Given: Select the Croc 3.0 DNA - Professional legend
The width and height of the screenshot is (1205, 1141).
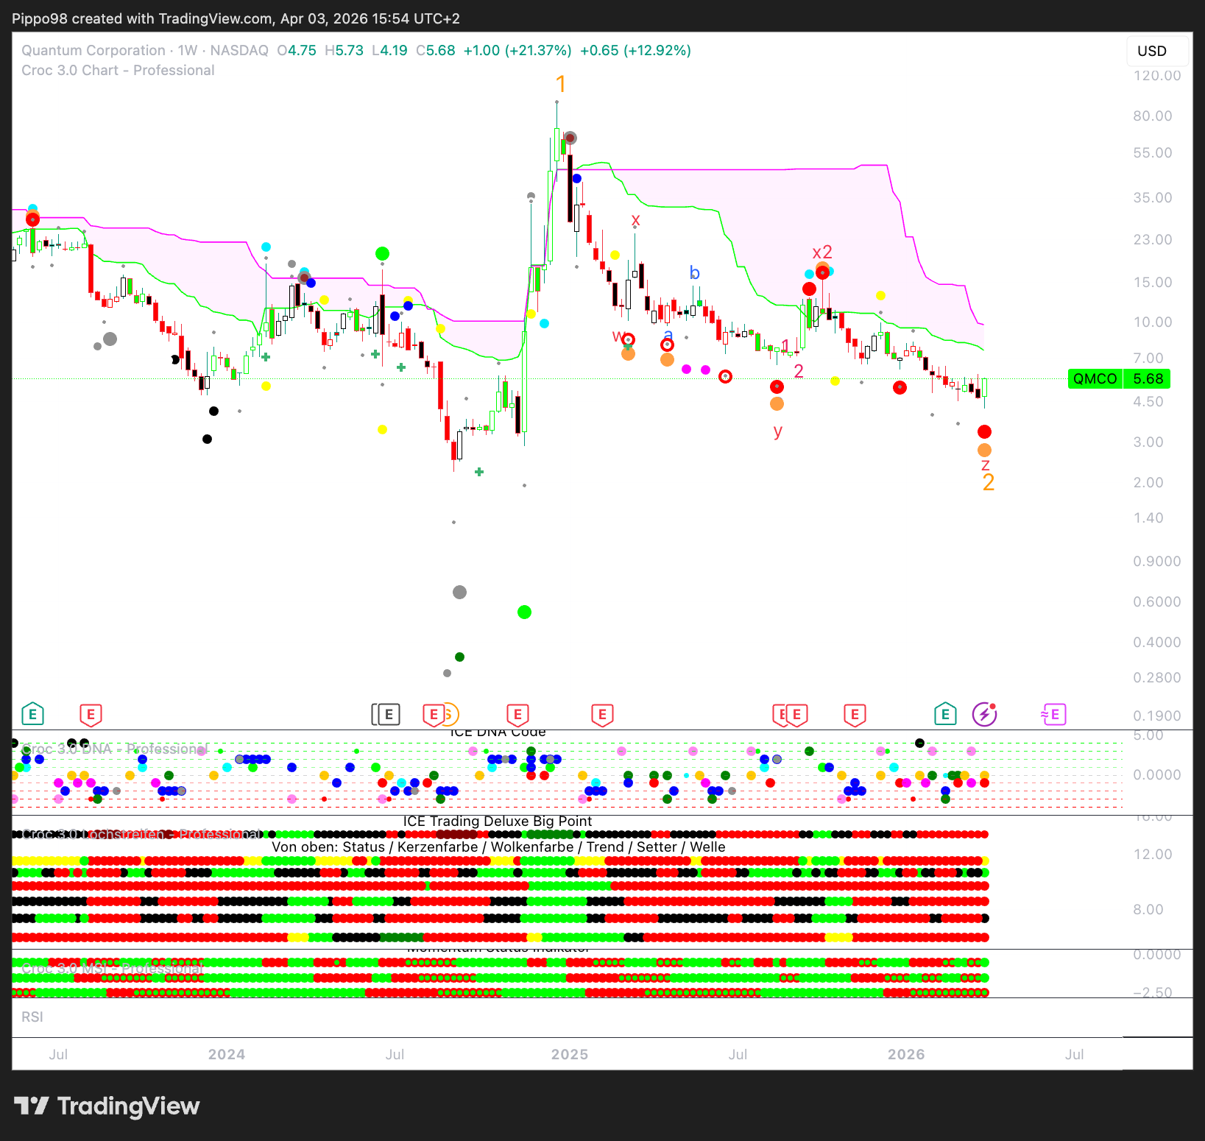Looking at the screenshot, I should click(x=114, y=749).
